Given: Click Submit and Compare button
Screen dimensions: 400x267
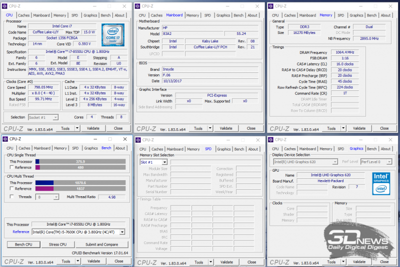Looking at the screenshot, I should click(102, 245).
